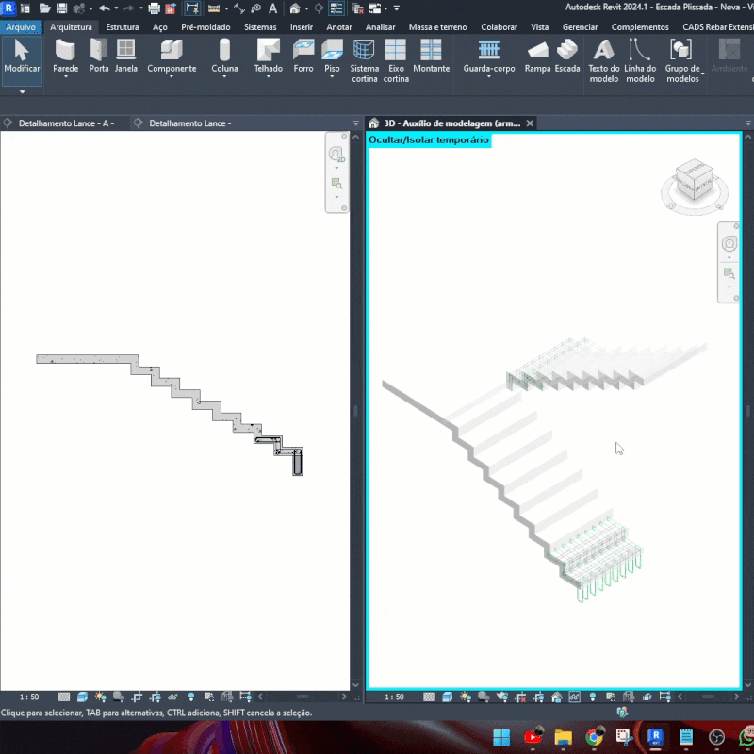Select Linha do modelo tool
The width and height of the screenshot is (754, 754).
point(640,60)
